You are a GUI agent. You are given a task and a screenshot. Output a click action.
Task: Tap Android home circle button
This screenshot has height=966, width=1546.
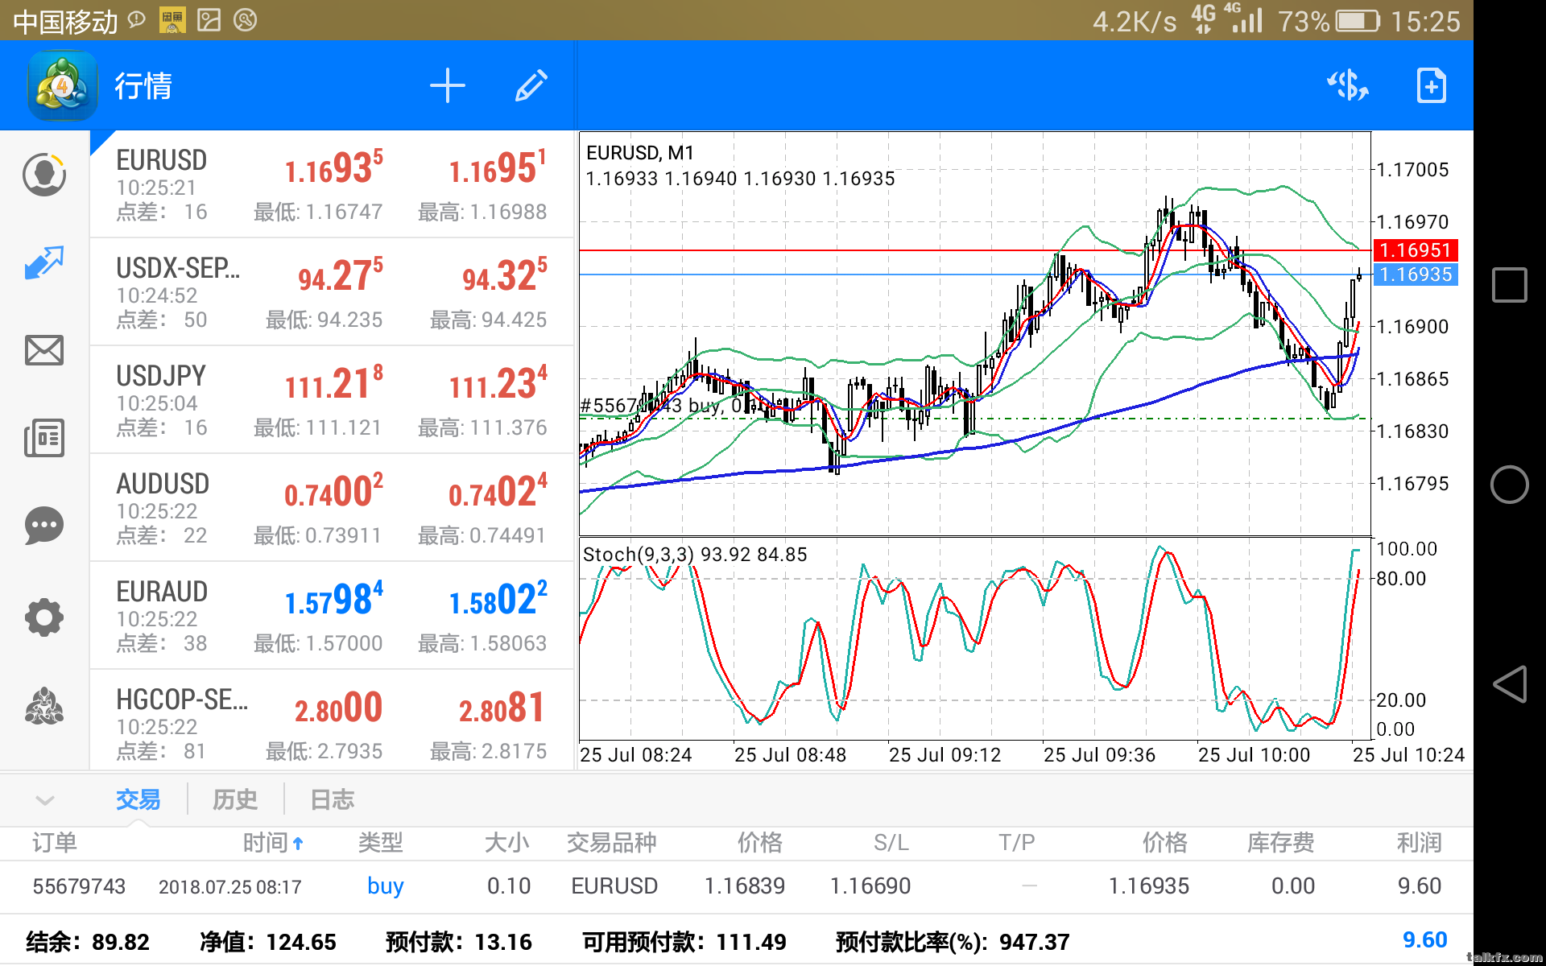[x=1509, y=485]
